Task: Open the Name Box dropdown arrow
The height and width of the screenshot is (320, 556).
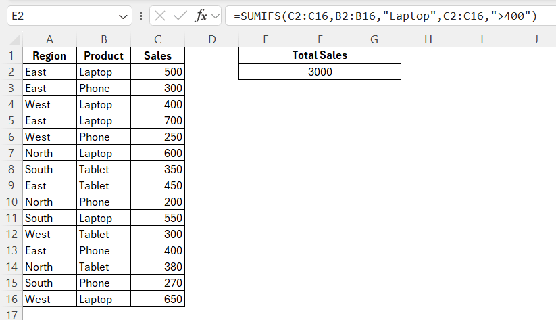Action: [124, 16]
